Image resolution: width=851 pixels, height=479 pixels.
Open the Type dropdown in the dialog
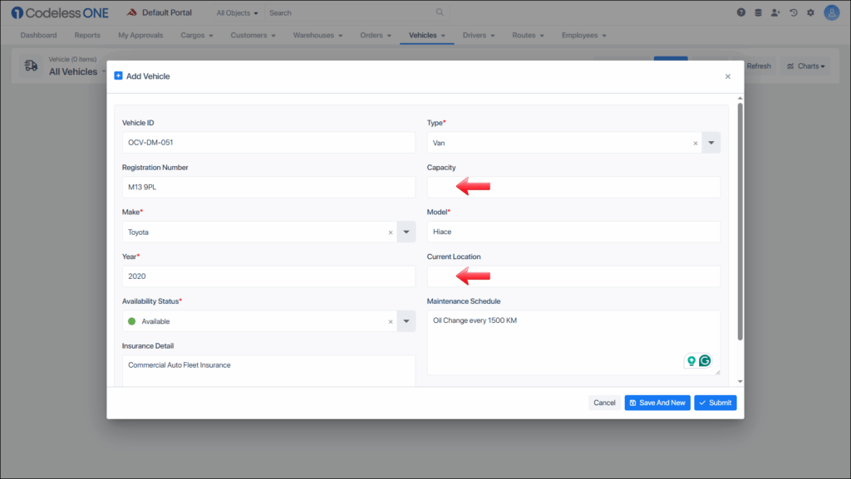(x=711, y=142)
